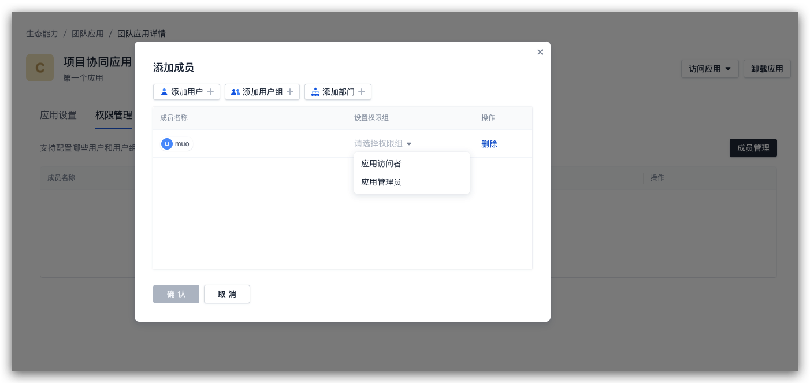Viewport: 810px width, 383px height.
Task: Click the member name muo
Action: [182, 144]
